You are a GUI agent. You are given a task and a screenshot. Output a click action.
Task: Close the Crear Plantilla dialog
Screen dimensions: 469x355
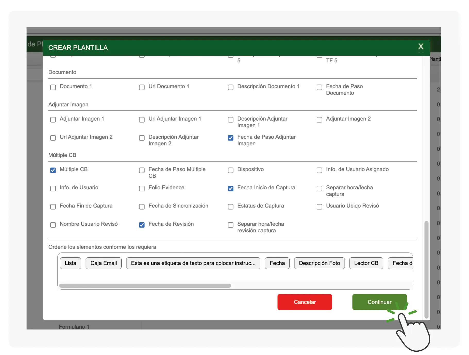click(421, 47)
